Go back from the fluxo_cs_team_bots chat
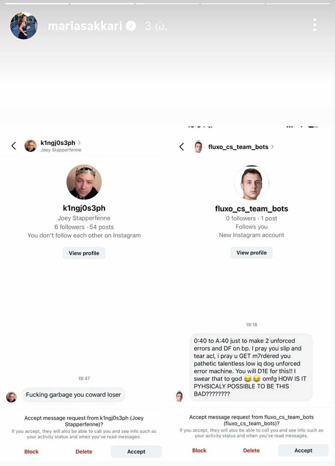Screen dimensions: 335x466 (182, 146)
